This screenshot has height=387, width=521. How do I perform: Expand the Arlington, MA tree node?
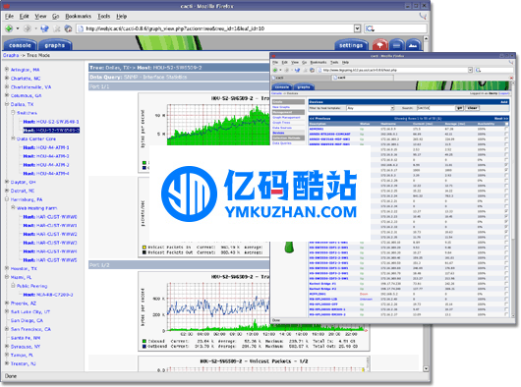pos(7,70)
